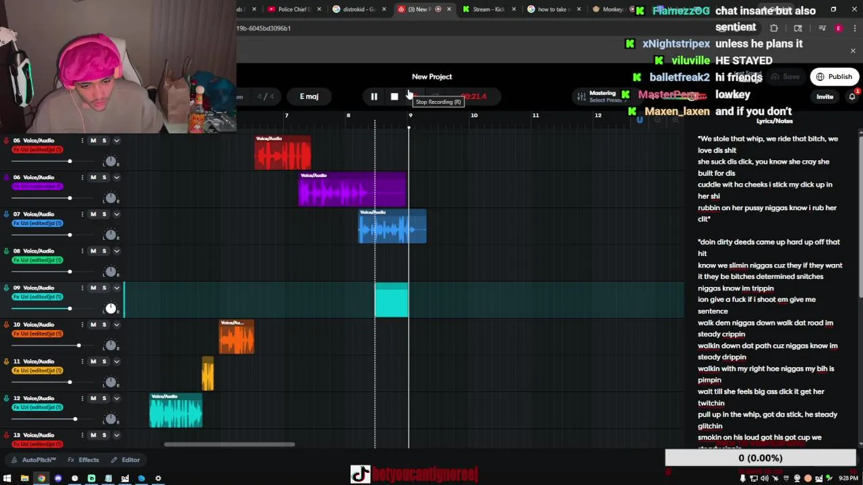Image resolution: width=863 pixels, height=485 pixels.
Task: Click the pan knob on track 09
Action: click(x=111, y=309)
